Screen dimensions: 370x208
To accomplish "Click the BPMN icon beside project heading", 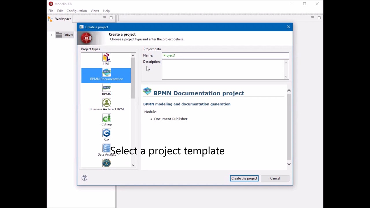I will pos(147,91).
